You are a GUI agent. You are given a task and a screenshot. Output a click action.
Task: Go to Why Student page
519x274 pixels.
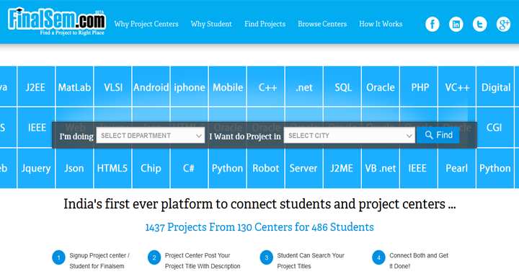click(x=211, y=24)
